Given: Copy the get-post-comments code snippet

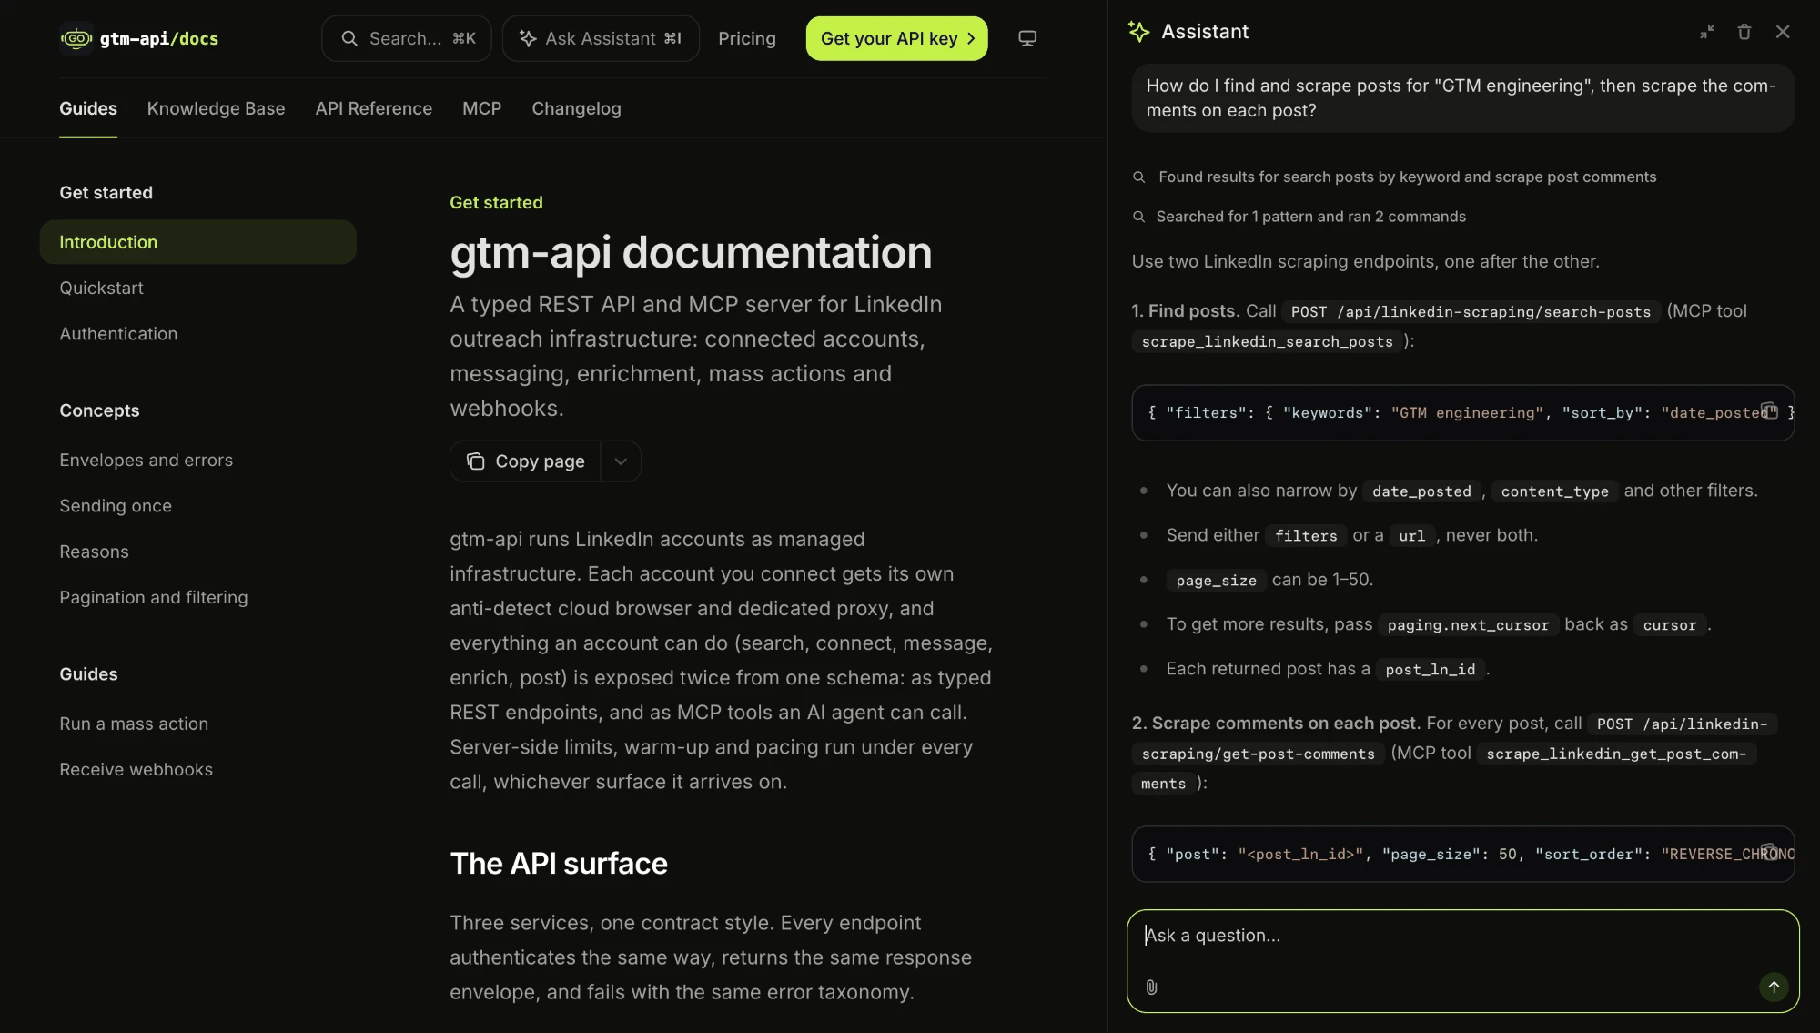Looking at the screenshot, I should 1769,852.
